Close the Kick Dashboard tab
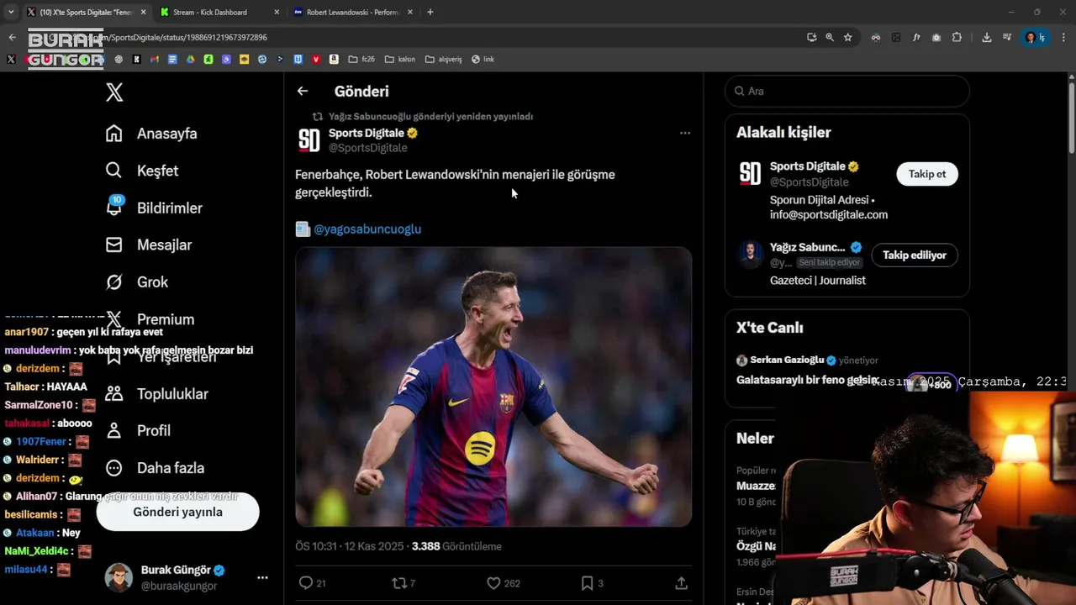The height and width of the screenshot is (605, 1076). (277, 13)
